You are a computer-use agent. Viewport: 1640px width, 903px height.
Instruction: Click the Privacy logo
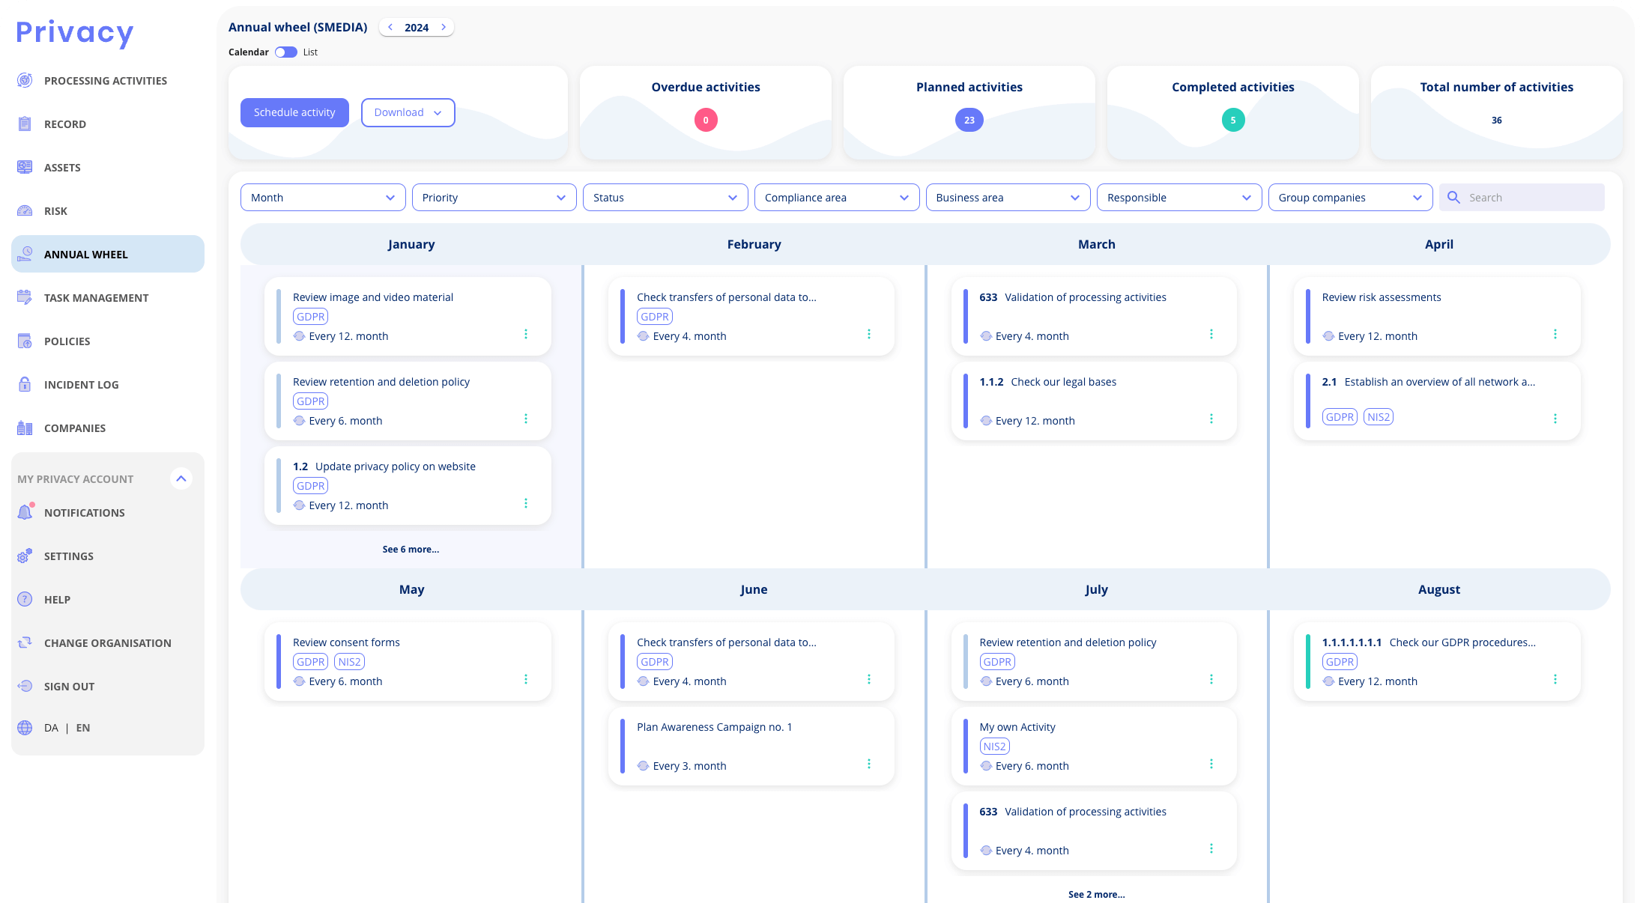coord(75,33)
